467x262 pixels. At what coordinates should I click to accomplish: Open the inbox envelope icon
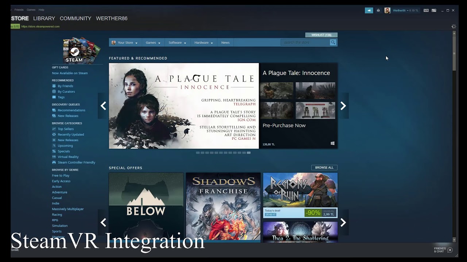[378, 11]
